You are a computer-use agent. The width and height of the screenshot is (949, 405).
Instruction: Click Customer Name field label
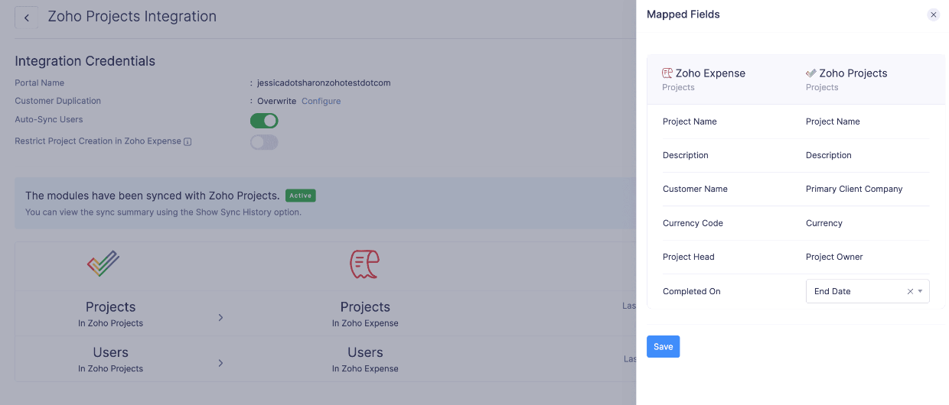coord(695,189)
